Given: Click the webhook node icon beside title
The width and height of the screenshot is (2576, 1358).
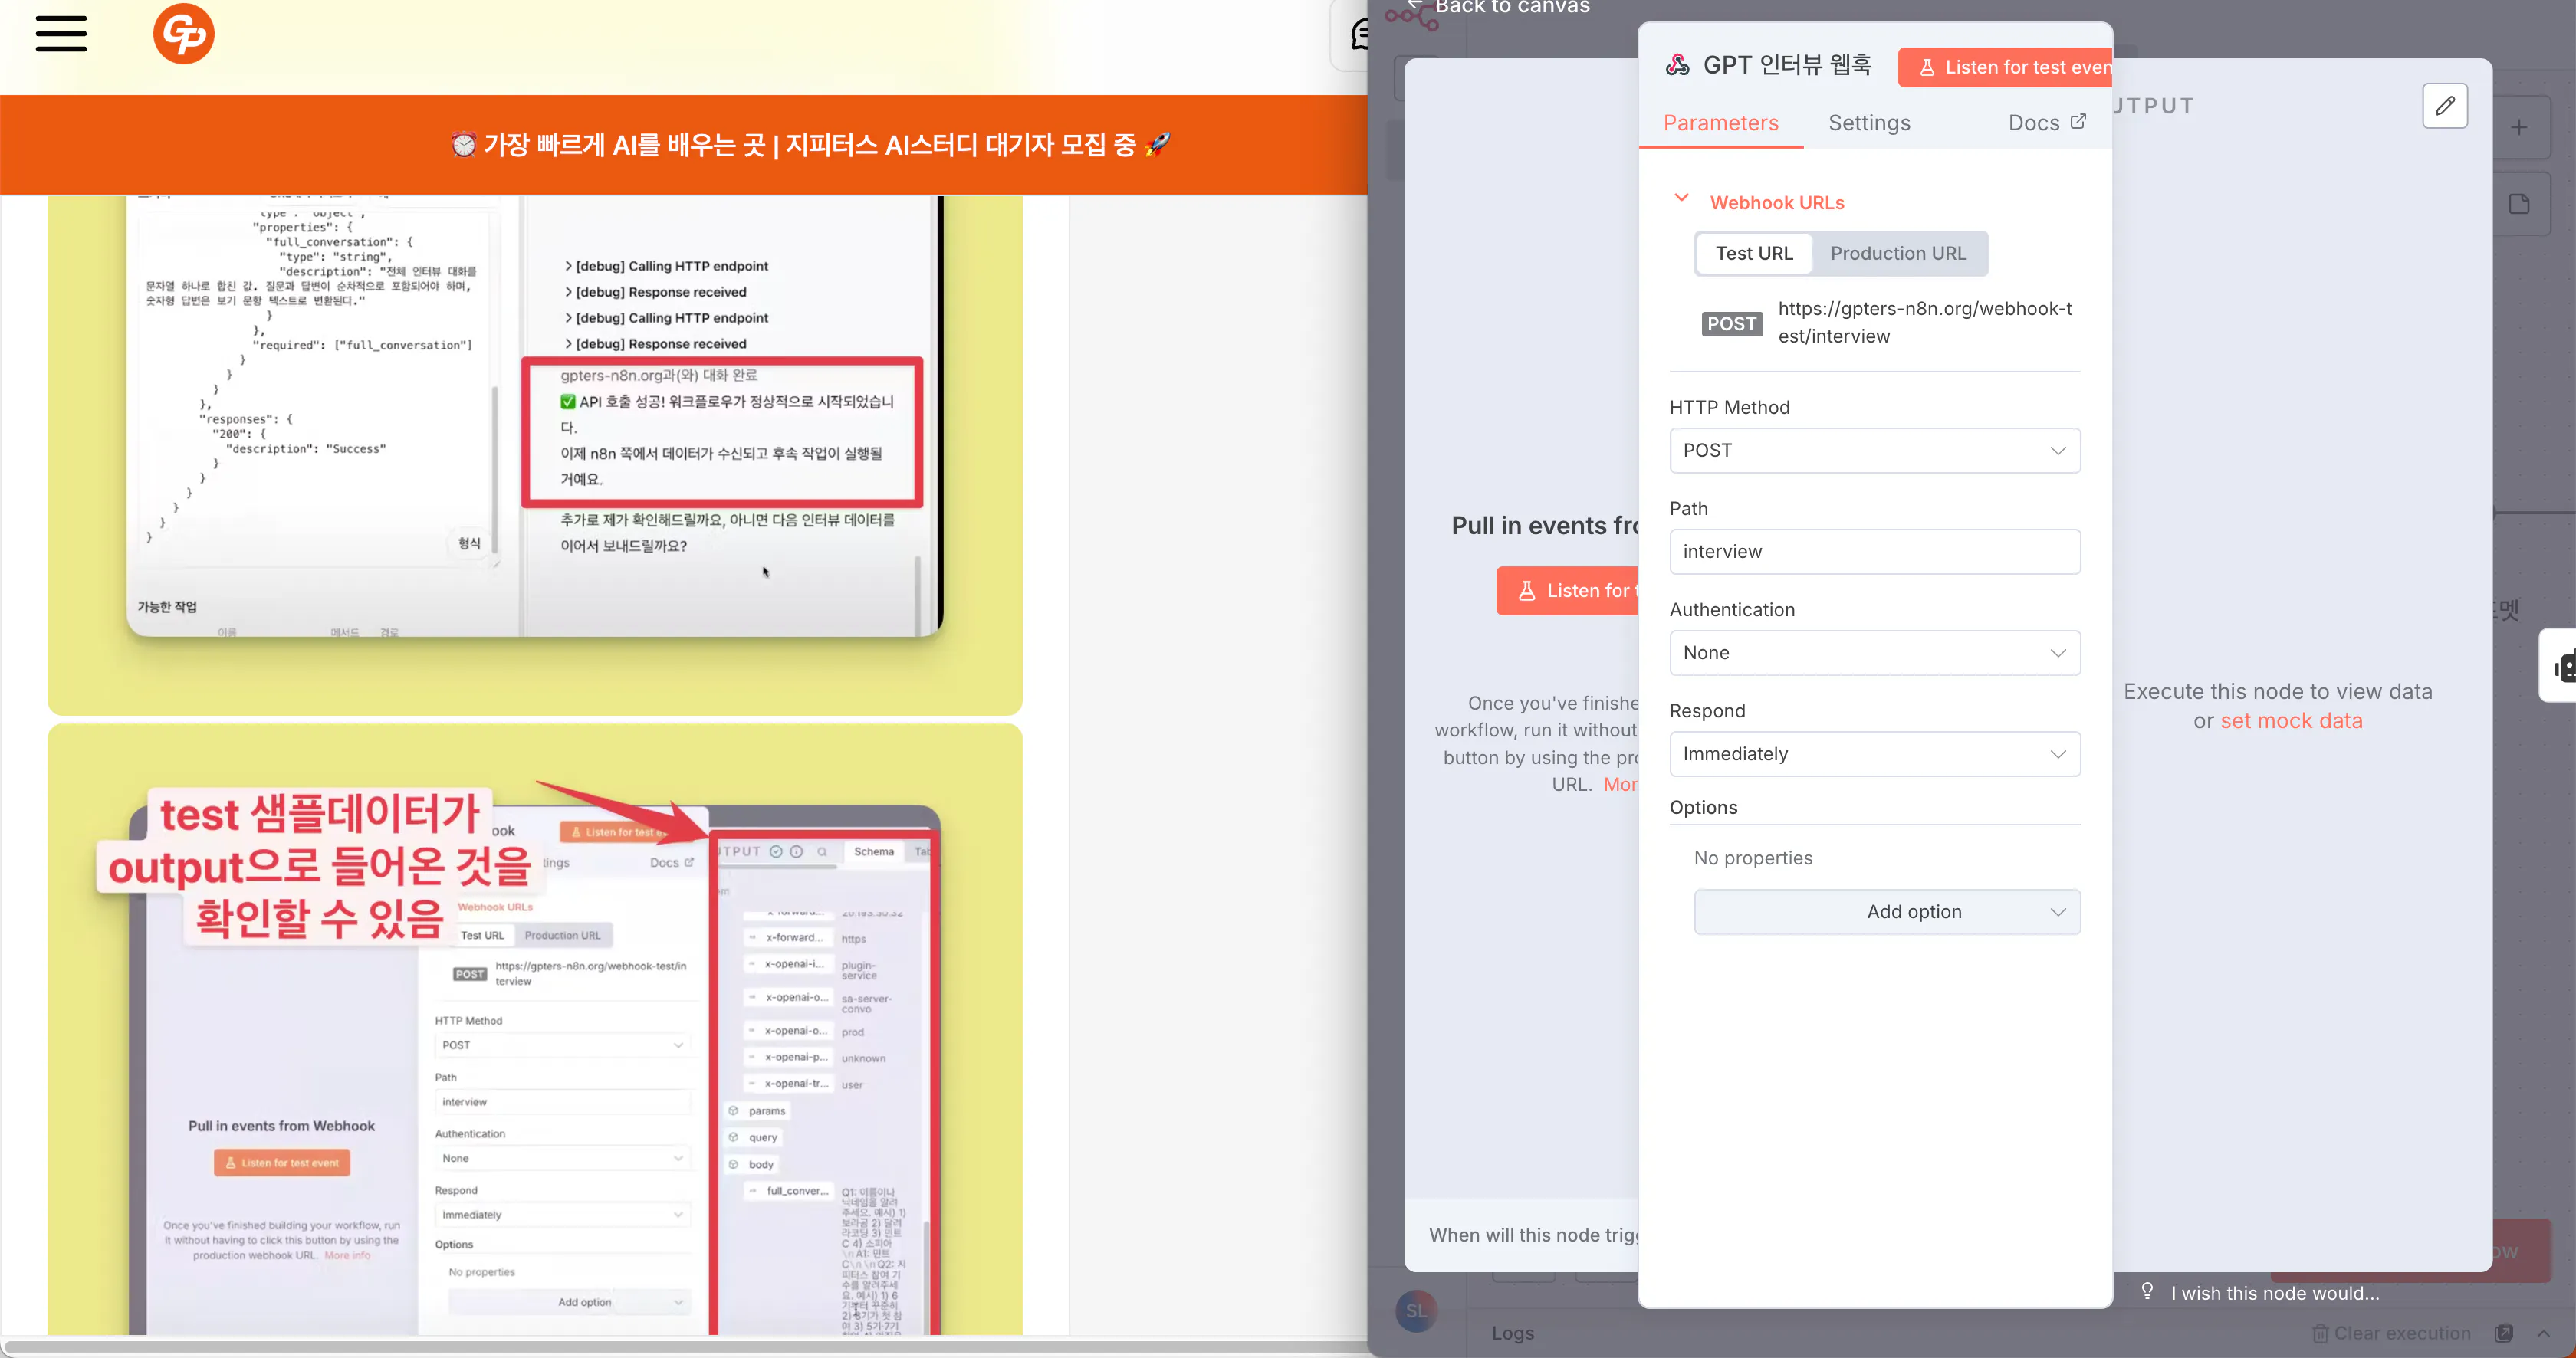Looking at the screenshot, I should (x=1677, y=65).
